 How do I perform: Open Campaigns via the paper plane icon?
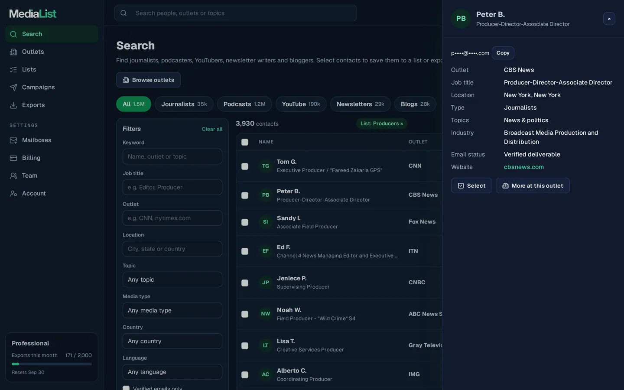13,87
